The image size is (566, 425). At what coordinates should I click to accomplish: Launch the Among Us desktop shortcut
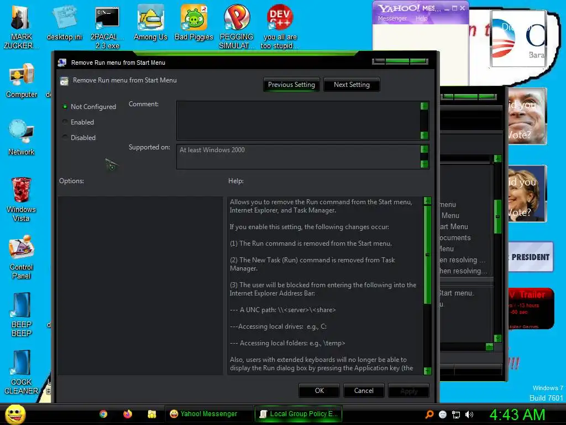(150, 22)
